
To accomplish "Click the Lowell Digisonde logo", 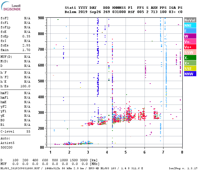I will coord(11,6).
